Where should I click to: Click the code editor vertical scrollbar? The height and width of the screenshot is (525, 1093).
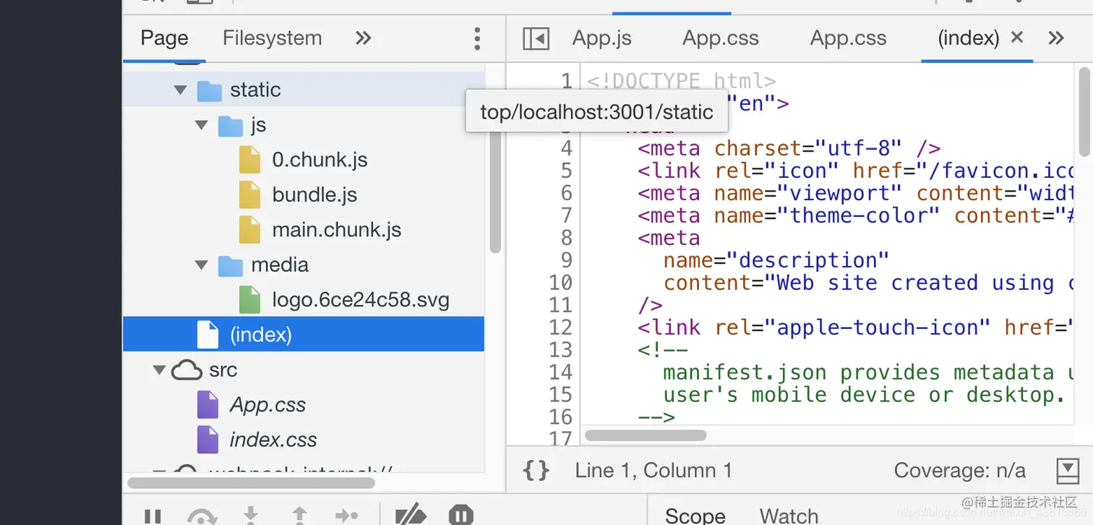click(x=1084, y=112)
